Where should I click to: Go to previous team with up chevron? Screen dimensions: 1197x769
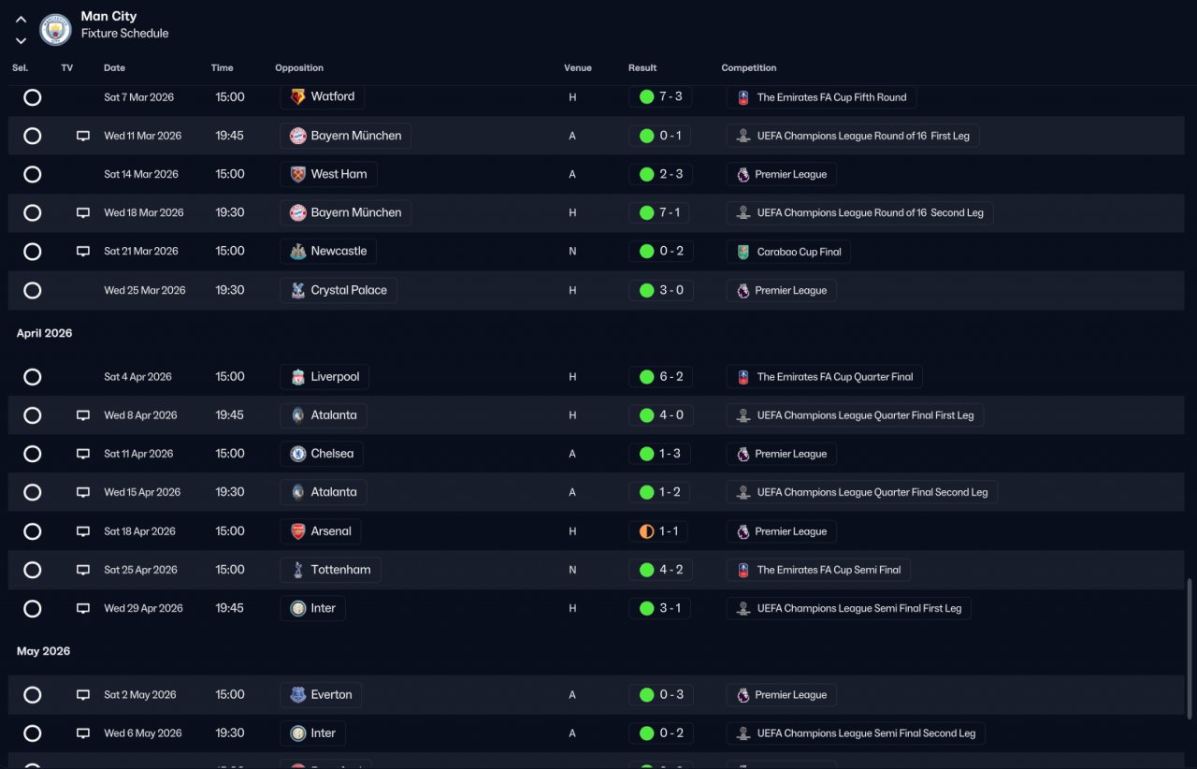pyautogui.click(x=21, y=19)
